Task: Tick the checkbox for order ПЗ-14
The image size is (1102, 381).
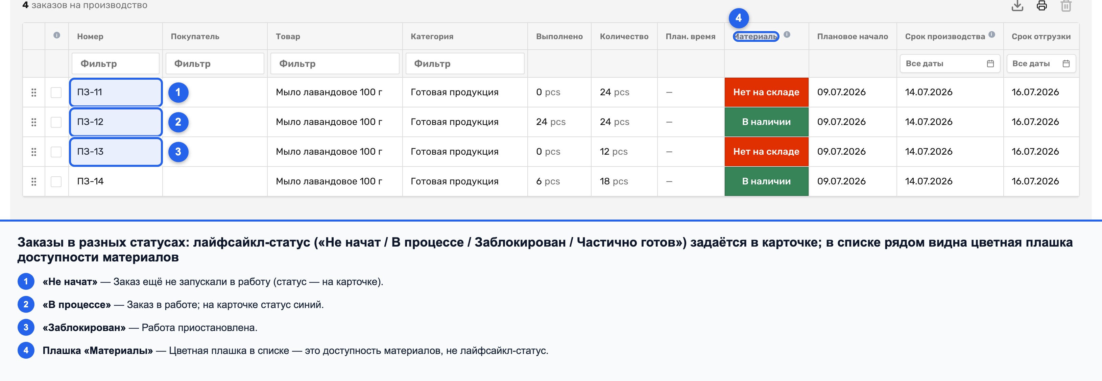Action: click(x=56, y=182)
